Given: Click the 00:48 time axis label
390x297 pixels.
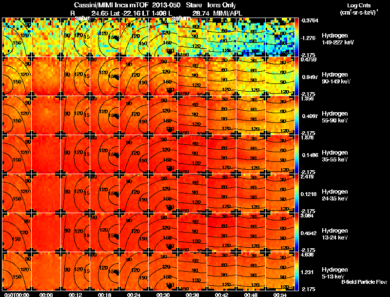Looking at the screenshot, I should (251, 295).
